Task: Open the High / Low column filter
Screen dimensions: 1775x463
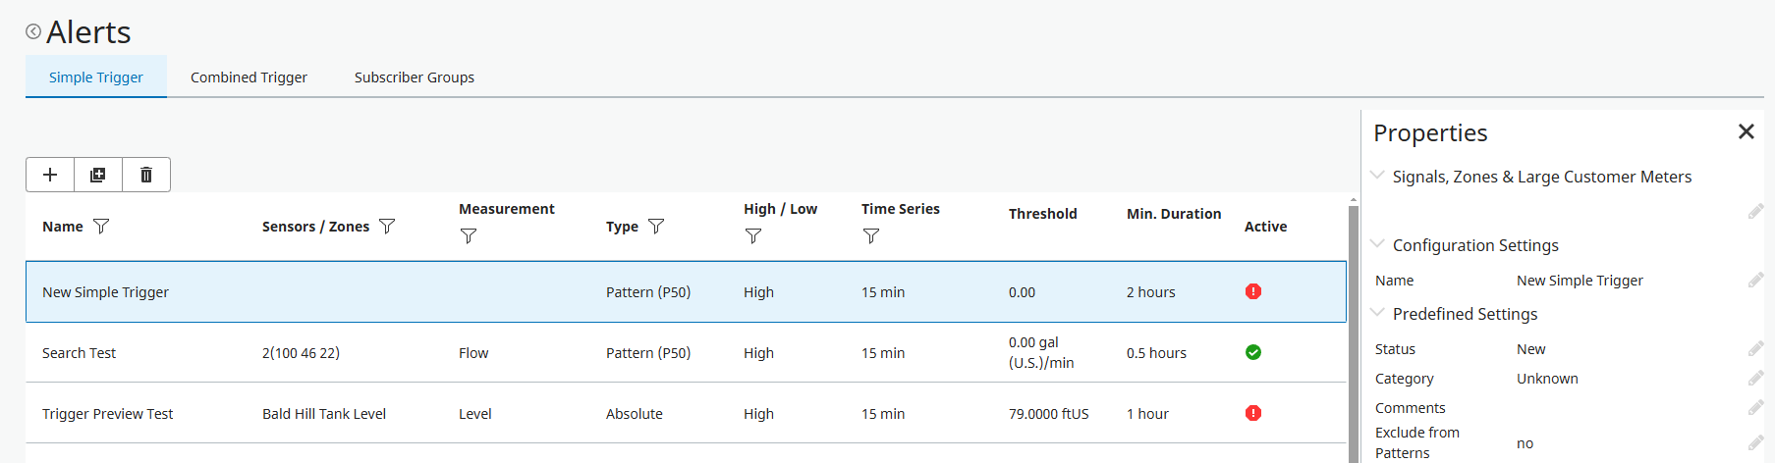Action: click(753, 236)
